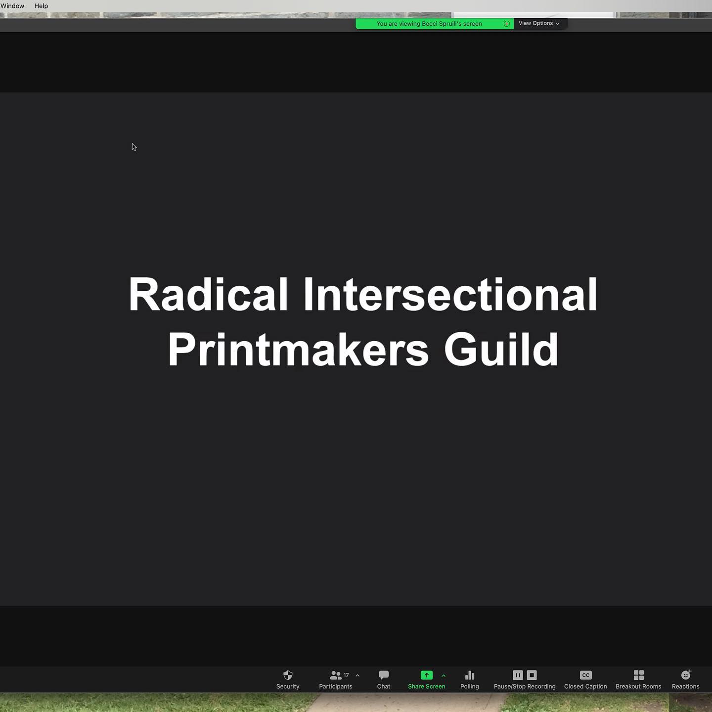Open the Participants panel
The height and width of the screenshot is (712, 712).
(336, 675)
